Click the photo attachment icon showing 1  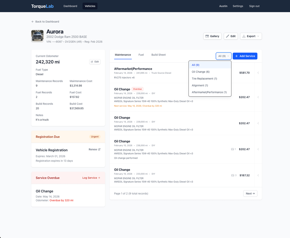click(x=233, y=149)
